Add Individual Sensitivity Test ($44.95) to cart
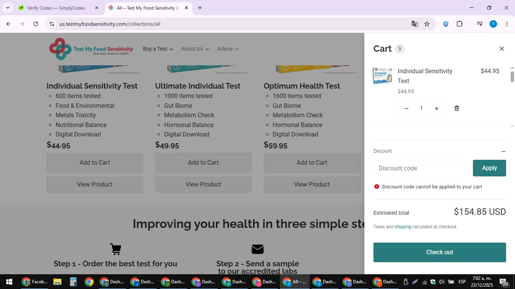This screenshot has width=515, height=289. coord(95,162)
